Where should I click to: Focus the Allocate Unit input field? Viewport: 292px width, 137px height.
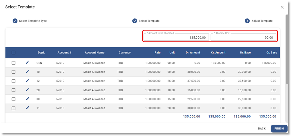point(243,37)
